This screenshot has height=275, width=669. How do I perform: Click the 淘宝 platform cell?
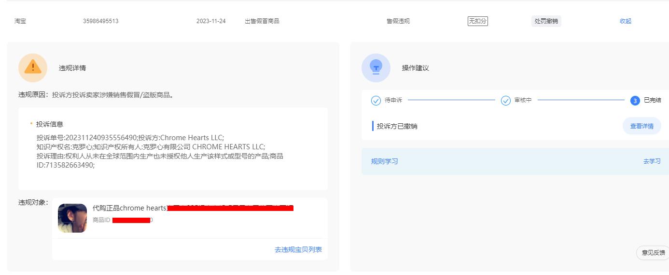(x=20, y=21)
